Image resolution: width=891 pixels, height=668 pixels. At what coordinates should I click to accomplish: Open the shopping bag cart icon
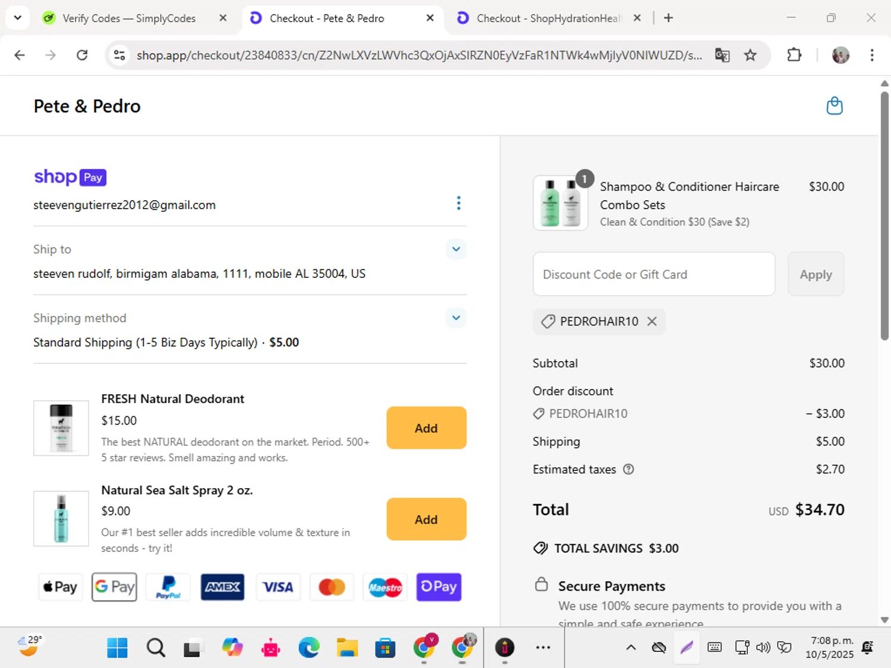(835, 106)
